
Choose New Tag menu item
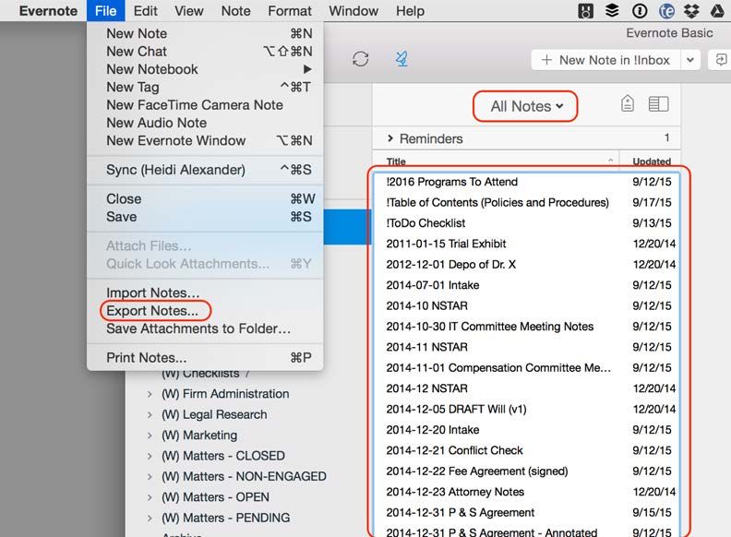(205, 87)
